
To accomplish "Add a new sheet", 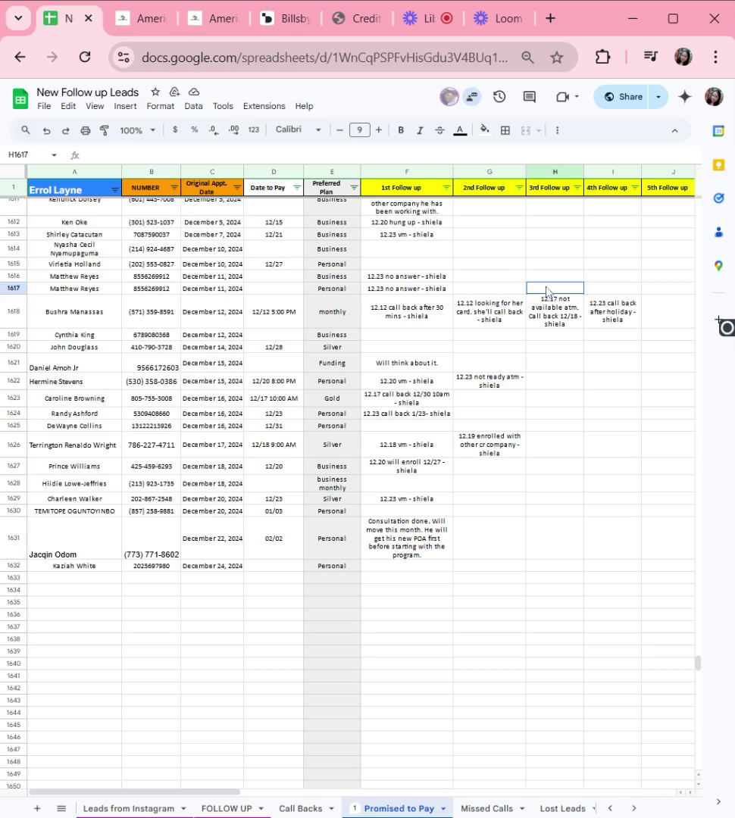I will [x=37, y=808].
